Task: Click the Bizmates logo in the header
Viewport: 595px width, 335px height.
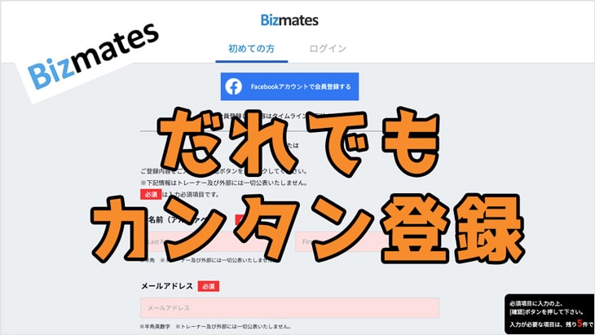Action: point(289,20)
